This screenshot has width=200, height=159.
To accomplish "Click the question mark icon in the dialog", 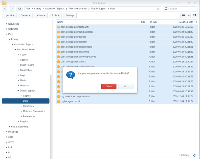I will (71, 75).
